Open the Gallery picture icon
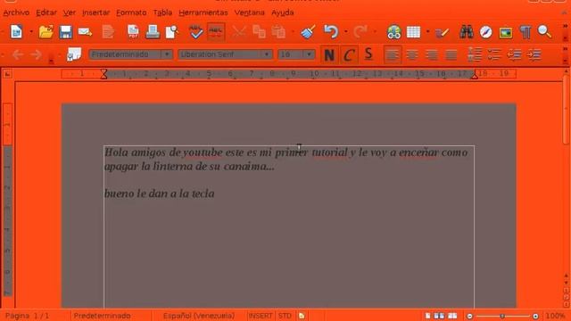The image size is (571, 321). [506, 33]
